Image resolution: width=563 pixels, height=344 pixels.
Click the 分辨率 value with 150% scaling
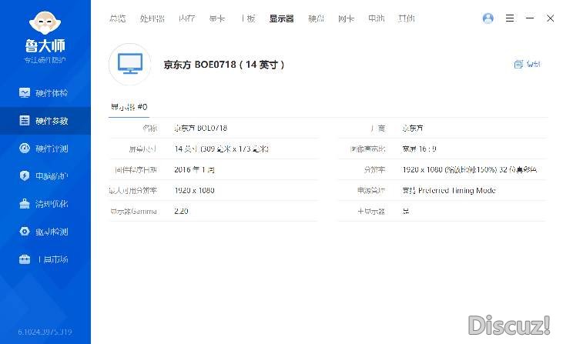click(470, 169)
